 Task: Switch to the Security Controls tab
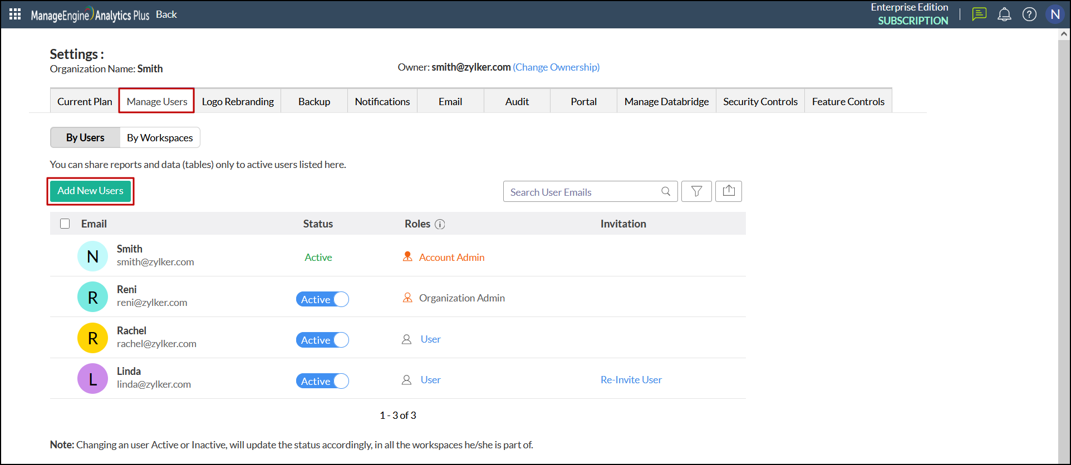pos(760,101)
